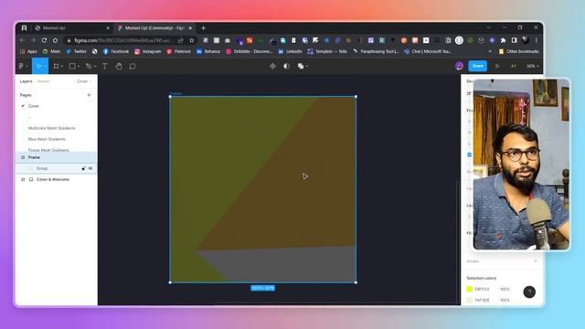Open the Paraphrasing Tool bookmark

[376, 51]
